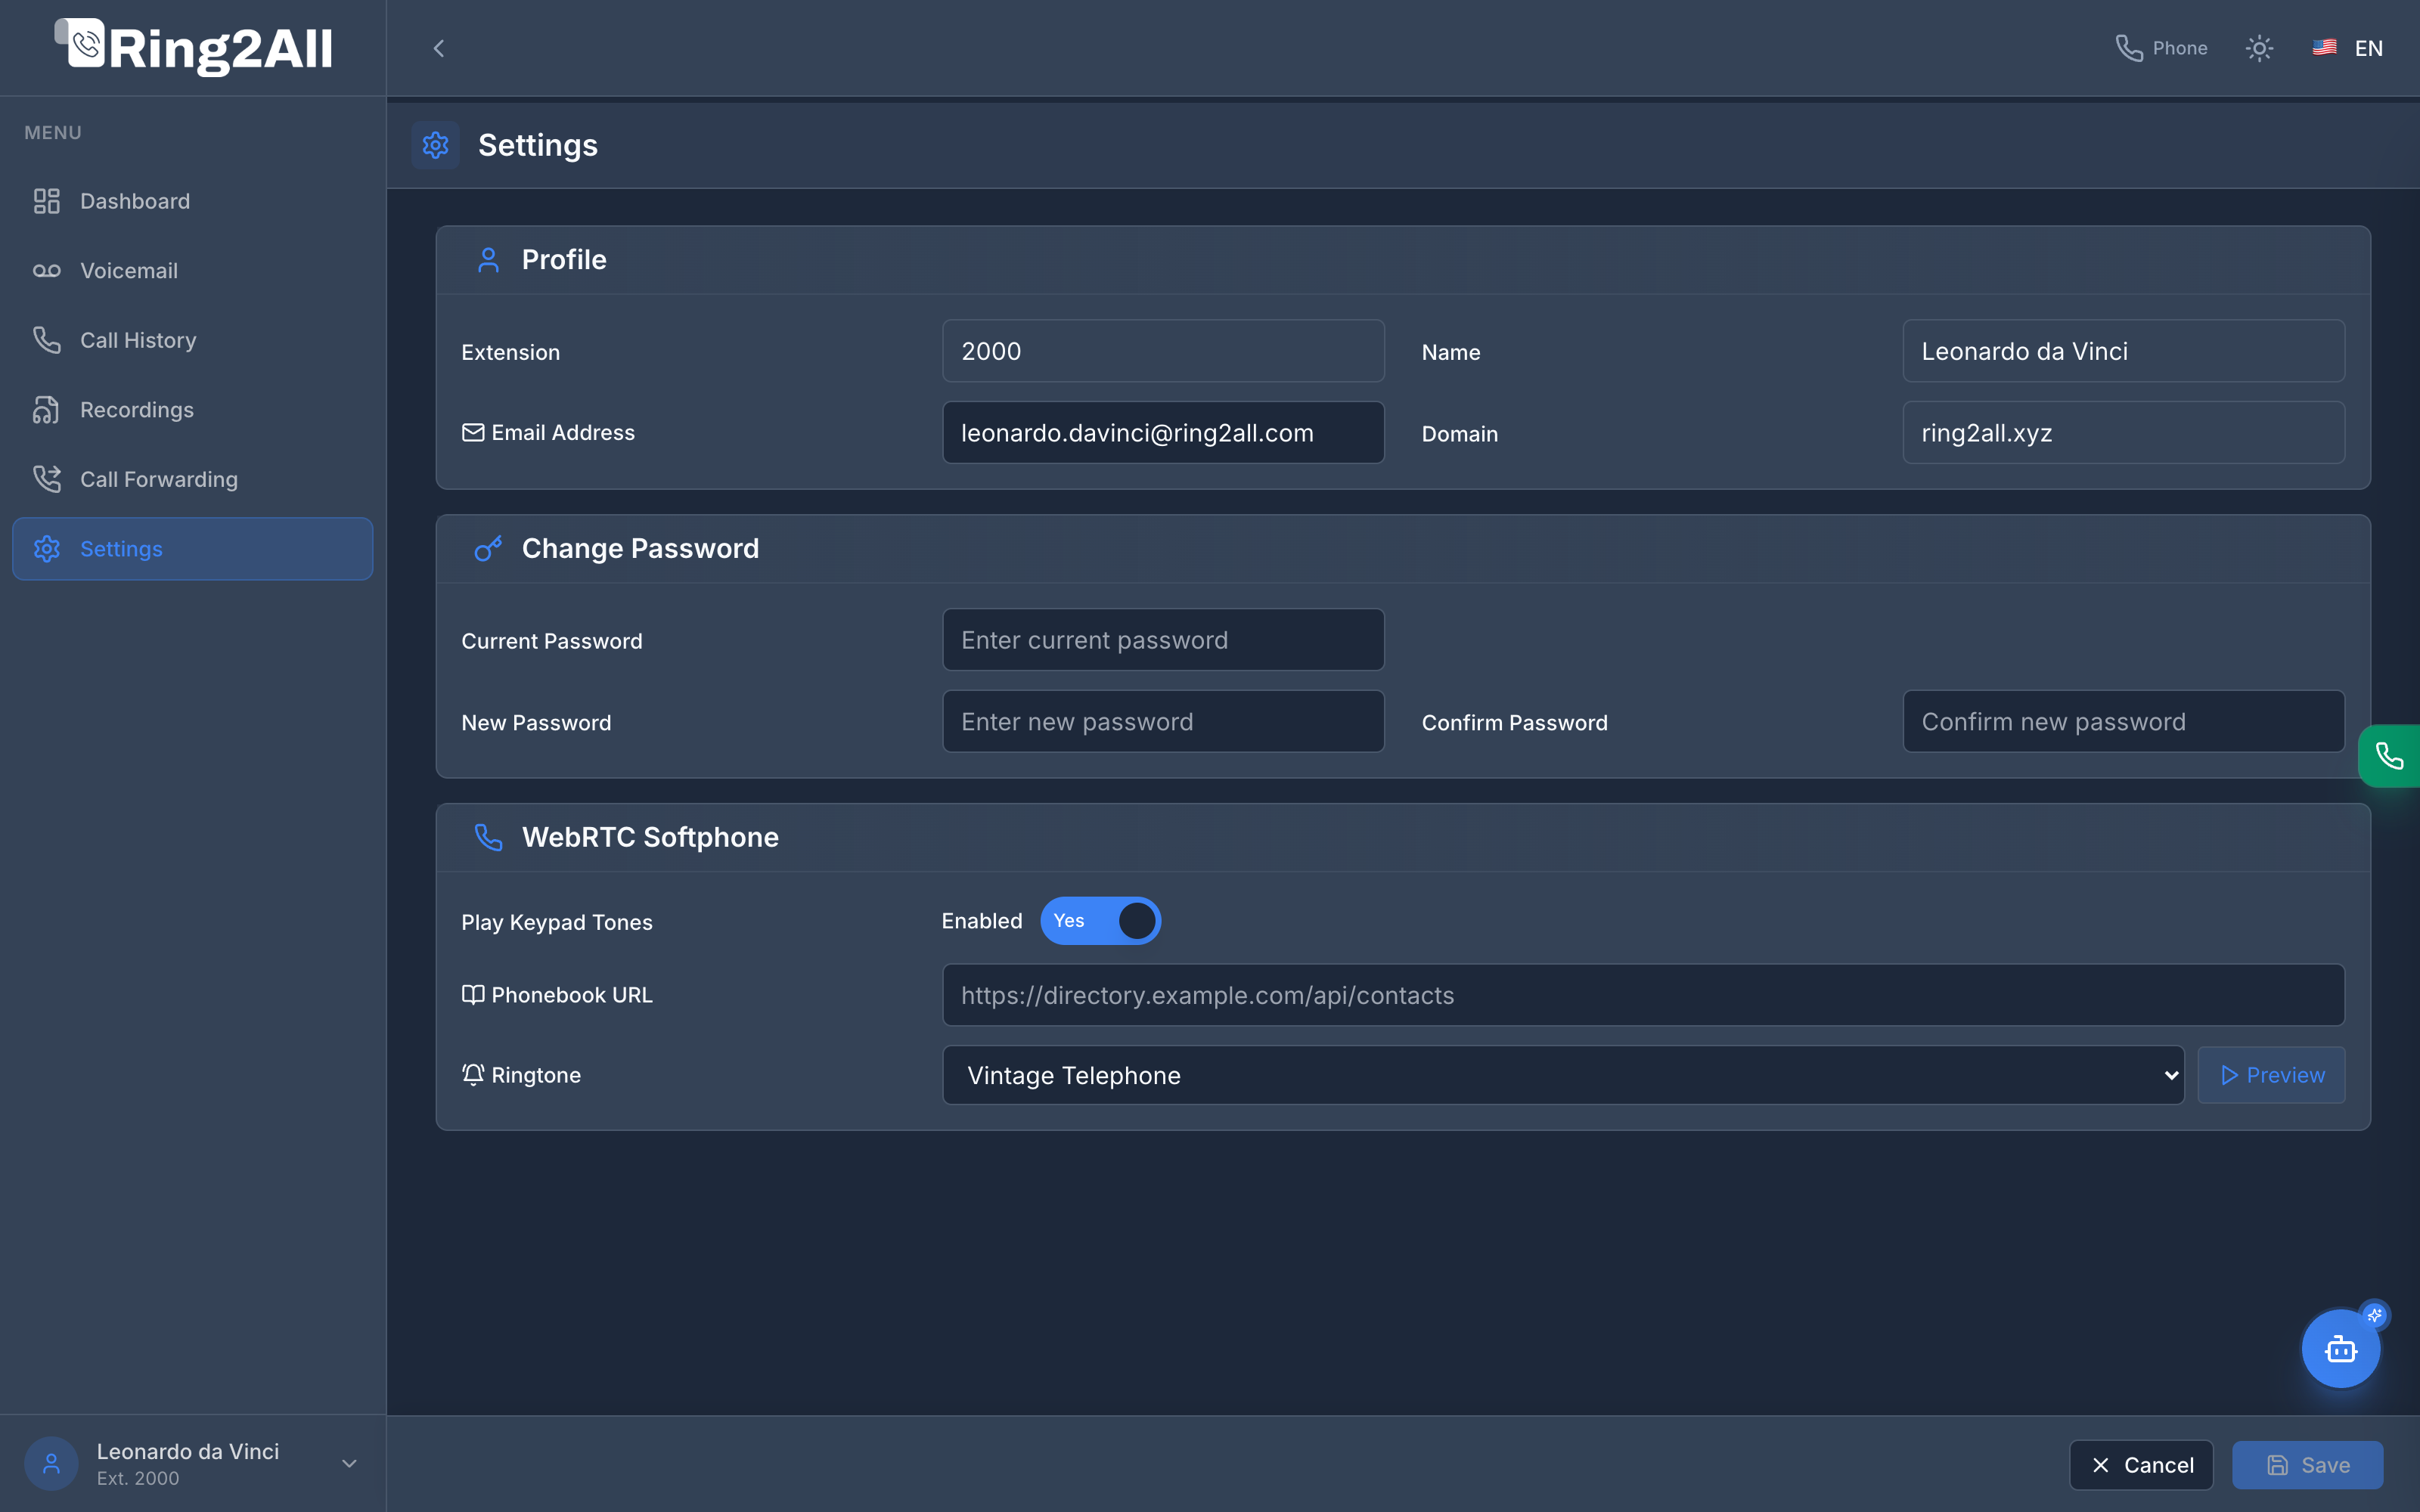Edit the Email Address field
Viewport: 2420px width, 1512px height.
click(x=1163, y=433)
